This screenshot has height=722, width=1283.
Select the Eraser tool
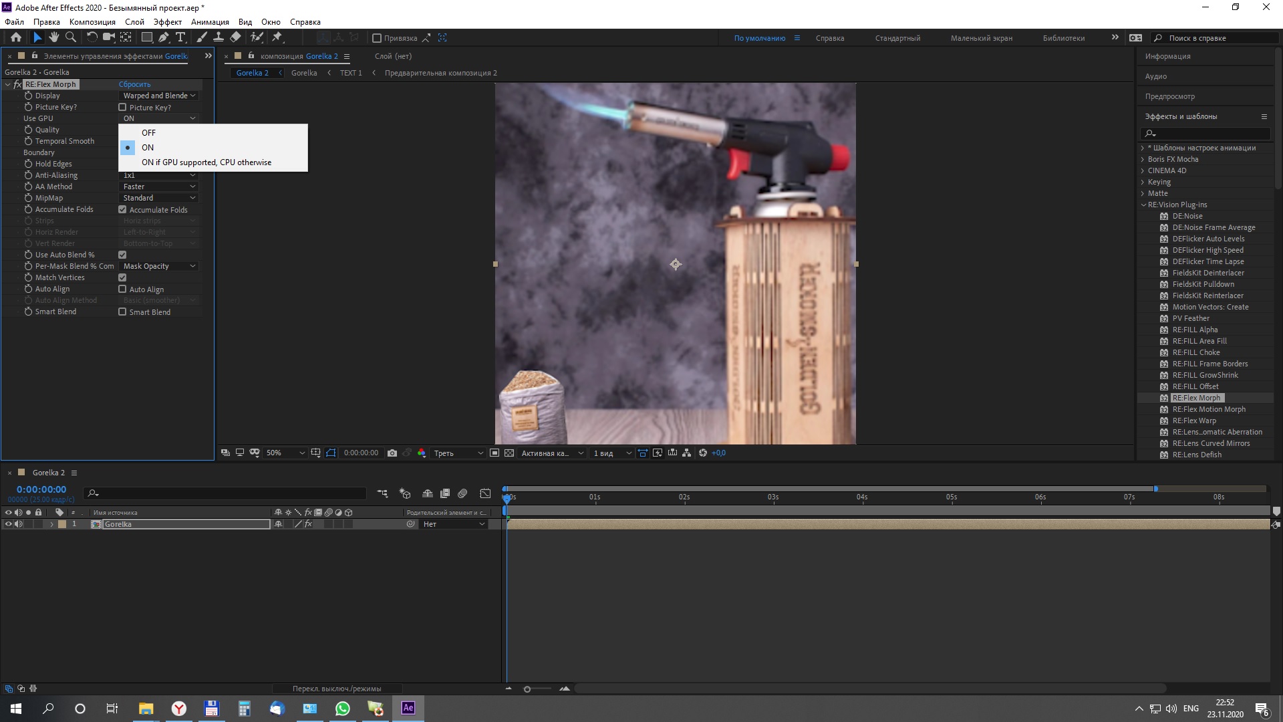pos(235,37)
